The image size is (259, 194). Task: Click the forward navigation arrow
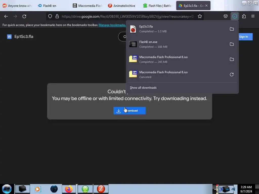[x=15, y=16]
